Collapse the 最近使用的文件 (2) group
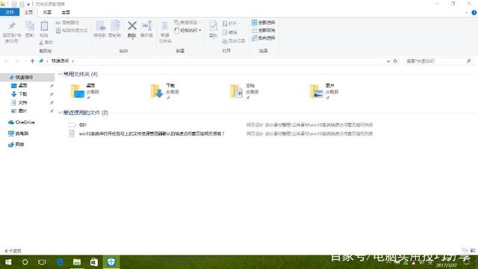478x269 pixels. [x=60, y=113]
